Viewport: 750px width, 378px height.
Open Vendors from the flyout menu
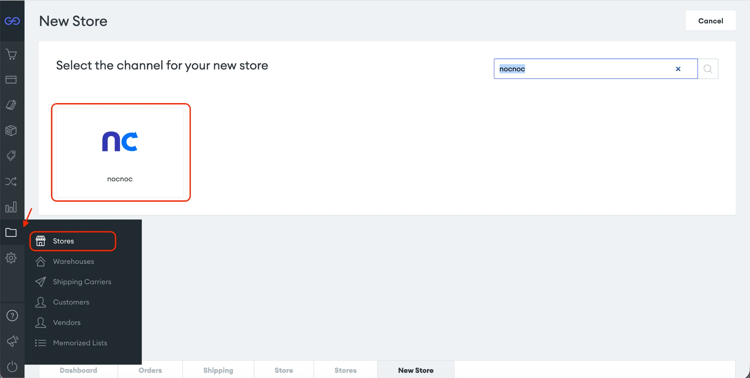pos(67,322)
